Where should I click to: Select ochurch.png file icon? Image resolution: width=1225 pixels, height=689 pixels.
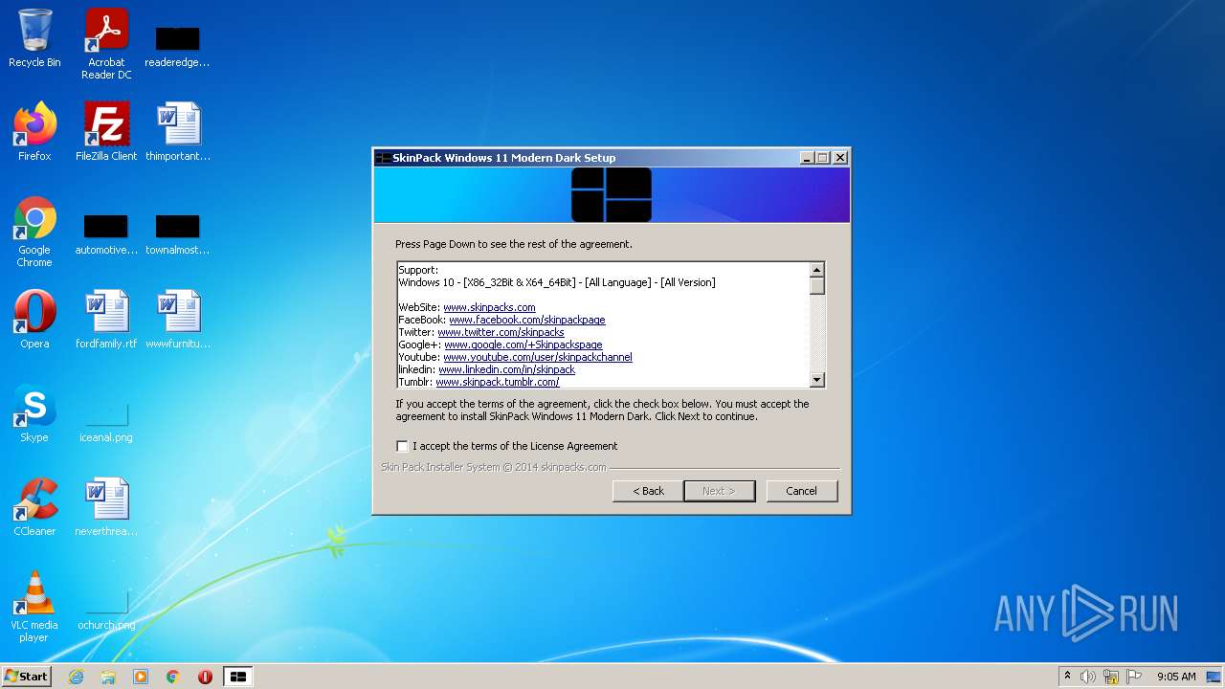click(106, 611)
